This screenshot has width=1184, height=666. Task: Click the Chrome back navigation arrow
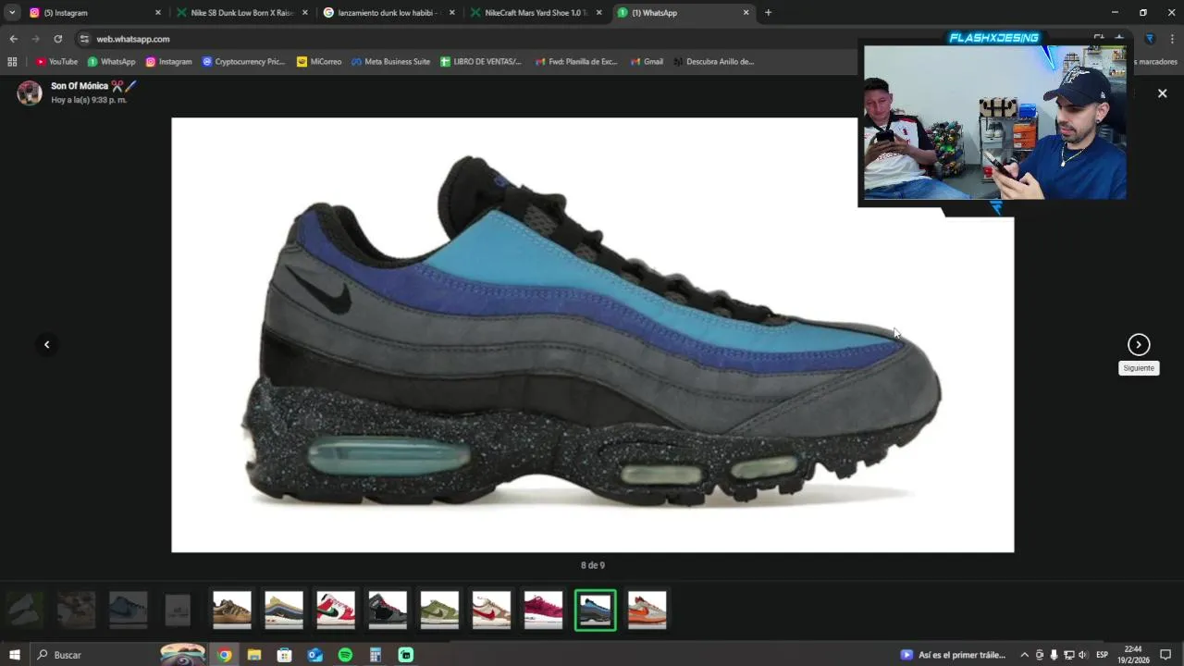click(x=13, y=39)
